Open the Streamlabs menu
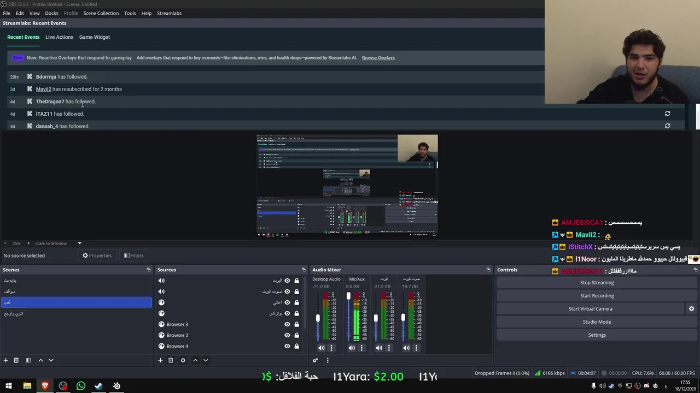The width and height of the screenshot is (700, 393). [169, 13]
